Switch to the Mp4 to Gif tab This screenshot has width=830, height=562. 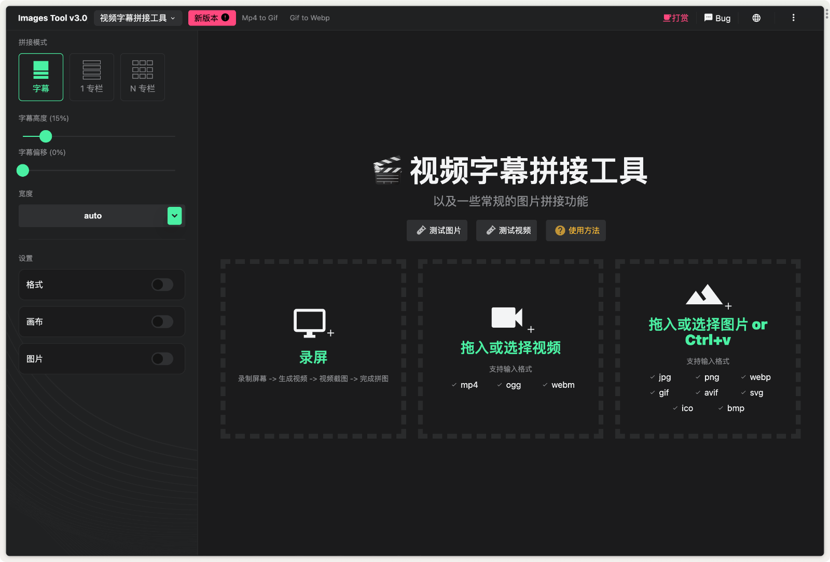pyautogui.click(x=259, y=18)
